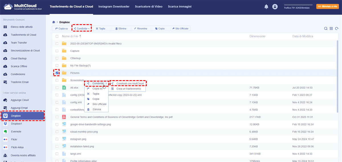Open the Condivide dropdown in toolbar

(82, 28)
